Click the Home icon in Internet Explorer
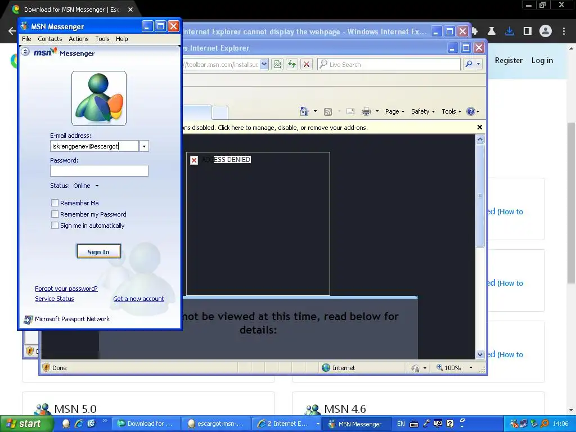Screen dimensions: 576x432 (304, 111)
